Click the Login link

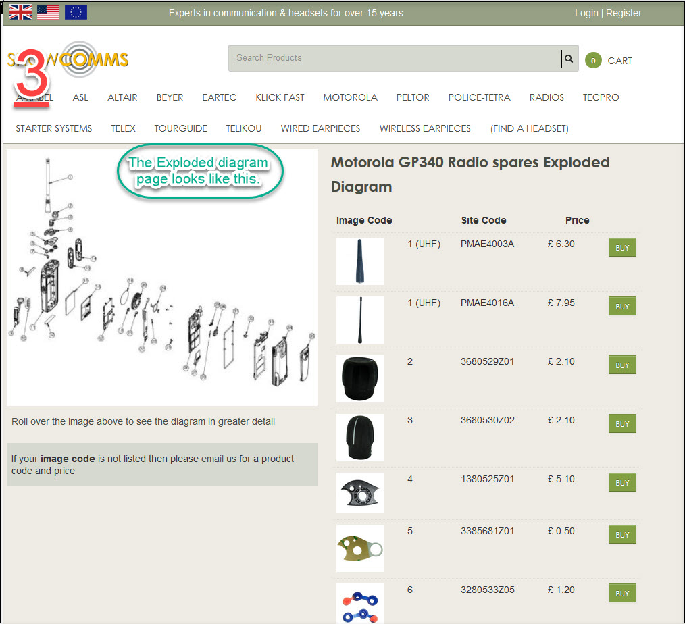click(x=586, y=13)
